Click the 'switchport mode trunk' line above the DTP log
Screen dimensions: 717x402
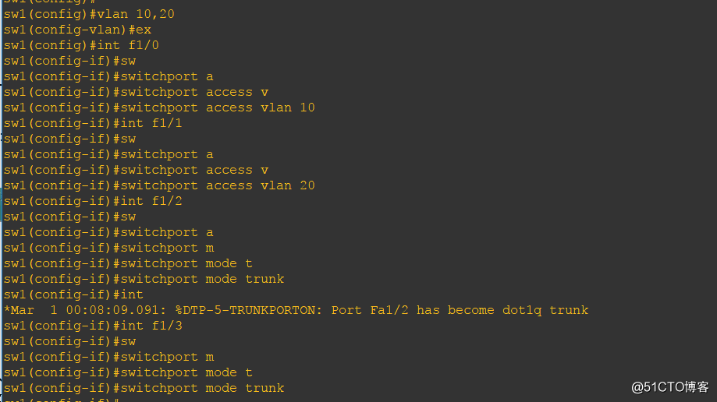(144, 279)
